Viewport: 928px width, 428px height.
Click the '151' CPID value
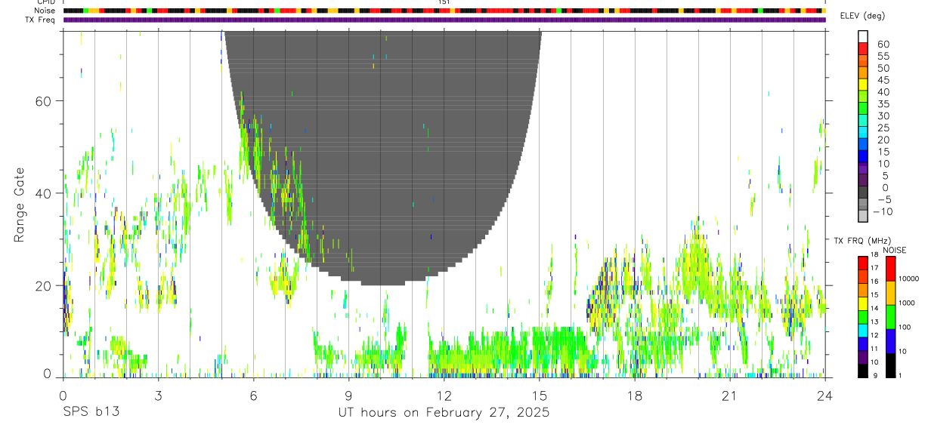[444, 2]
